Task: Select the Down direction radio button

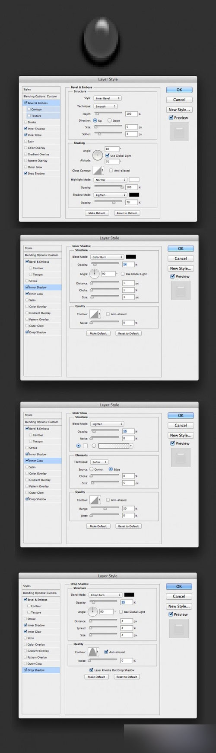Action: 110,121
